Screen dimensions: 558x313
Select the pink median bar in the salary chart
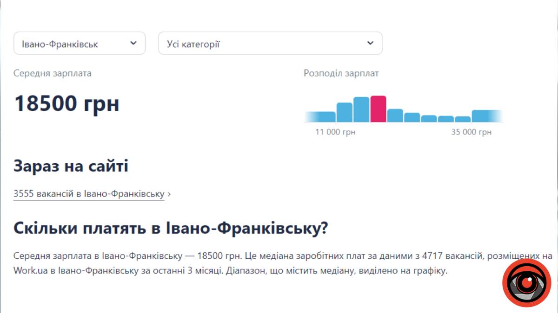coord(378,109)
